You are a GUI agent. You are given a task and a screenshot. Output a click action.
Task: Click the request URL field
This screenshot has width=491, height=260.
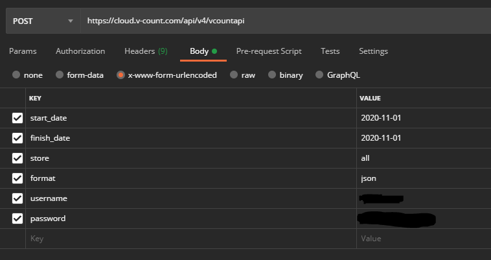286,21
